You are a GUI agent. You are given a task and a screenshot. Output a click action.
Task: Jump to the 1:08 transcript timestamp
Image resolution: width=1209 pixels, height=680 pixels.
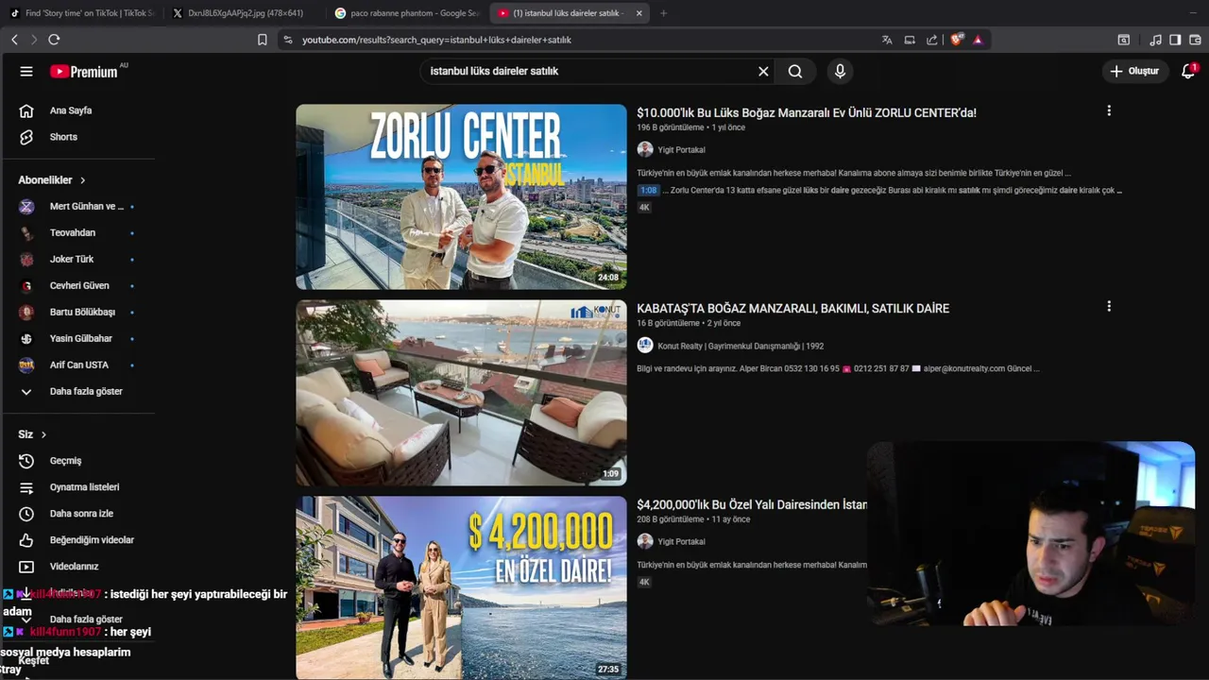tap(648, 190)
